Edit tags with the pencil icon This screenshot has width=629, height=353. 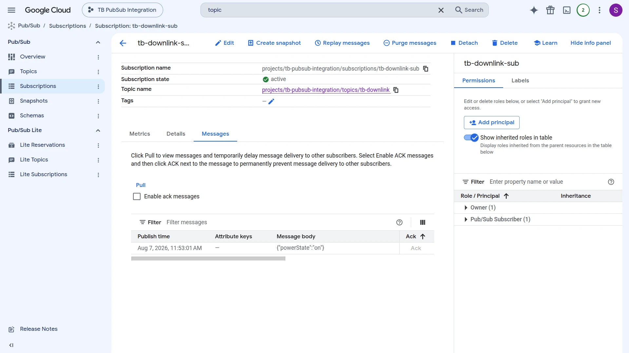(271, 101)
